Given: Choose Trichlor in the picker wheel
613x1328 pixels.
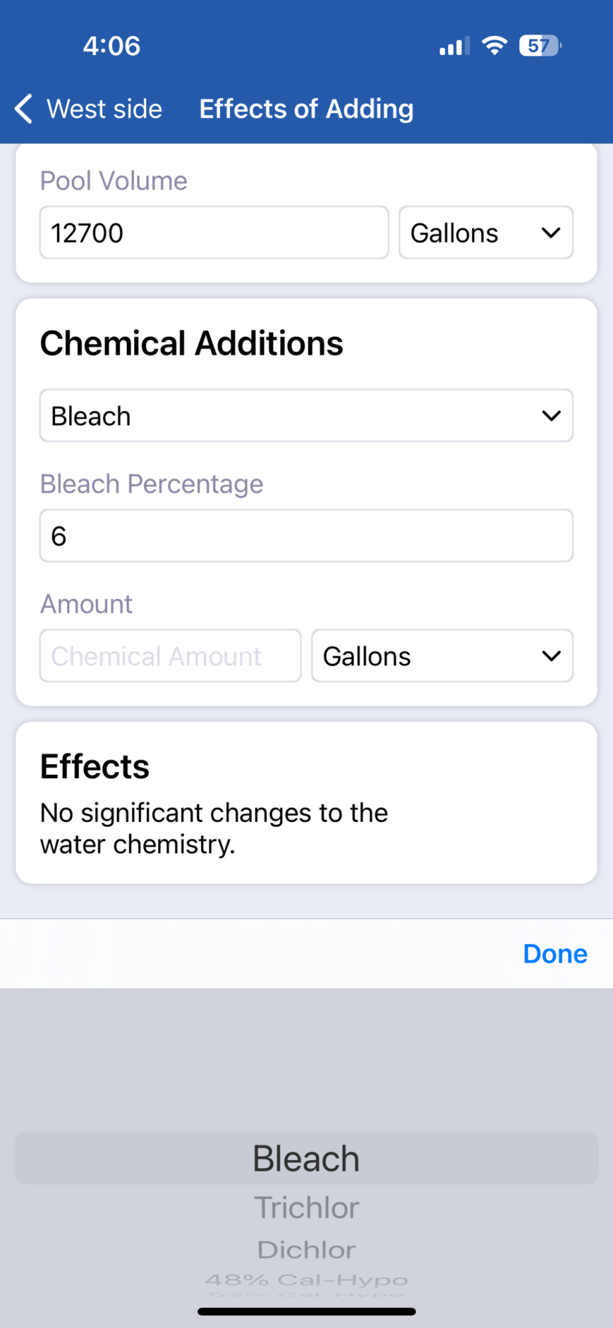Looking at the screenshot, I should pos(306,1207).
